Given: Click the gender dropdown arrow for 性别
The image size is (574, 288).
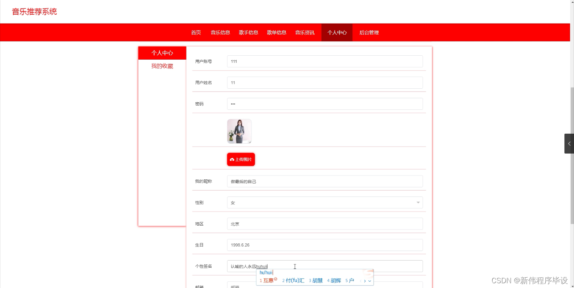Looking at the screenshot, I should [x=418, y=202].
